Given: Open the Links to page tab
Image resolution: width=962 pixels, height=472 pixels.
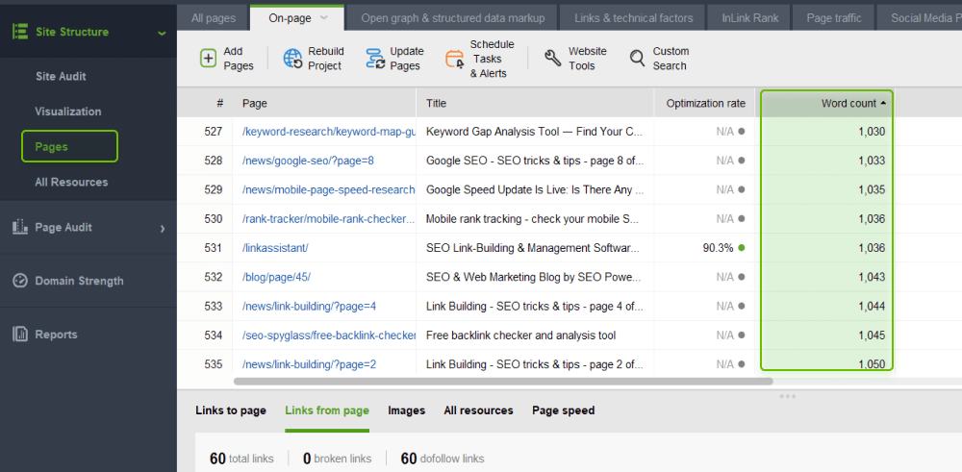Looking at the screenshot, I should pyautogui.click(x=231, y=410).
